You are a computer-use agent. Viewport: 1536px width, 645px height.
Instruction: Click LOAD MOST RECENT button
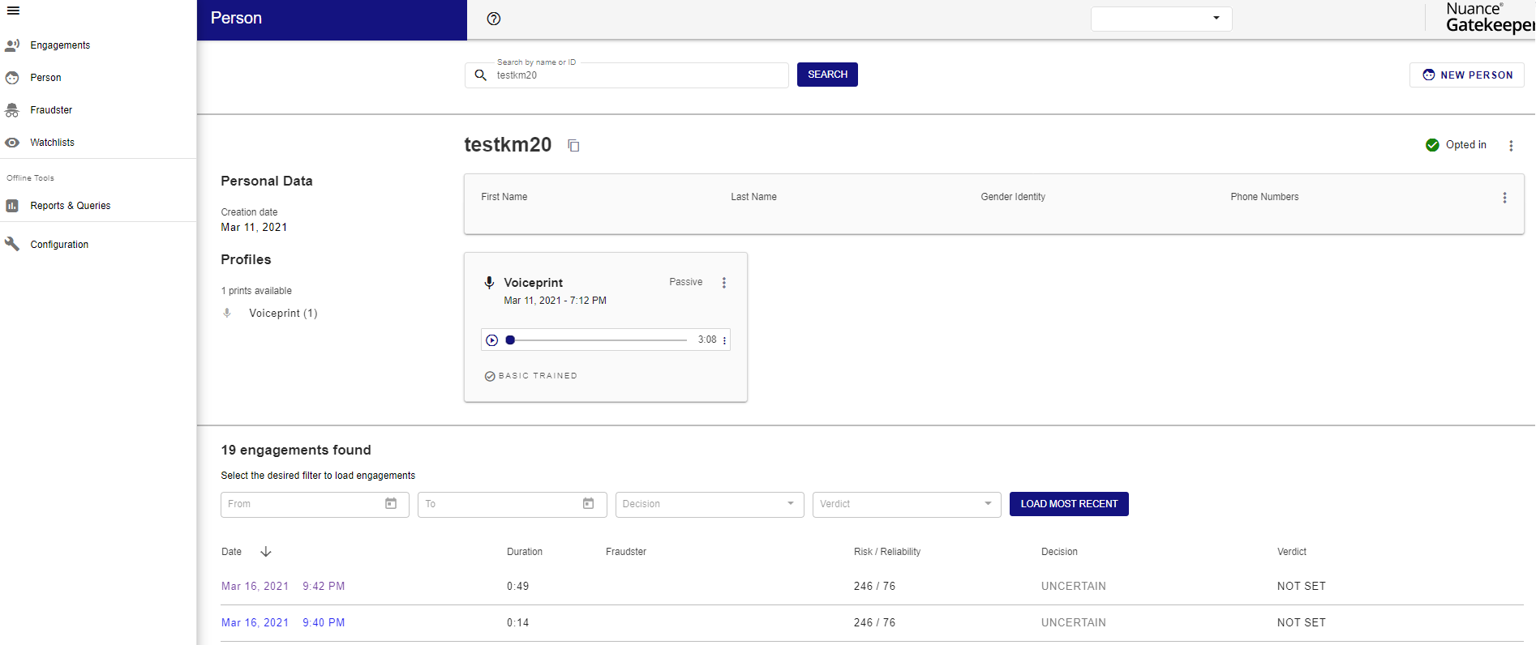(1069, 504)
